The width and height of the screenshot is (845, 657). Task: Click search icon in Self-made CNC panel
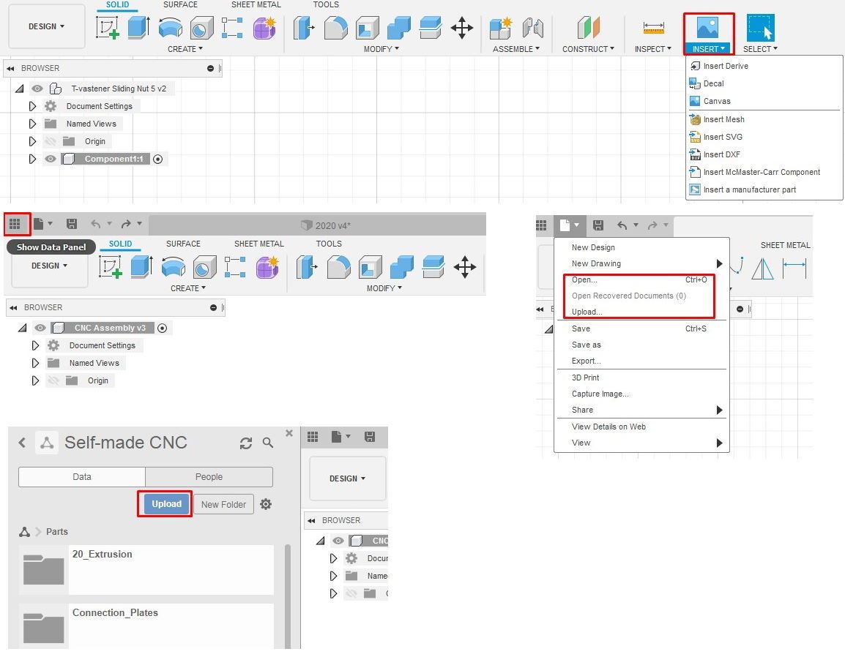tap(268, 443)
